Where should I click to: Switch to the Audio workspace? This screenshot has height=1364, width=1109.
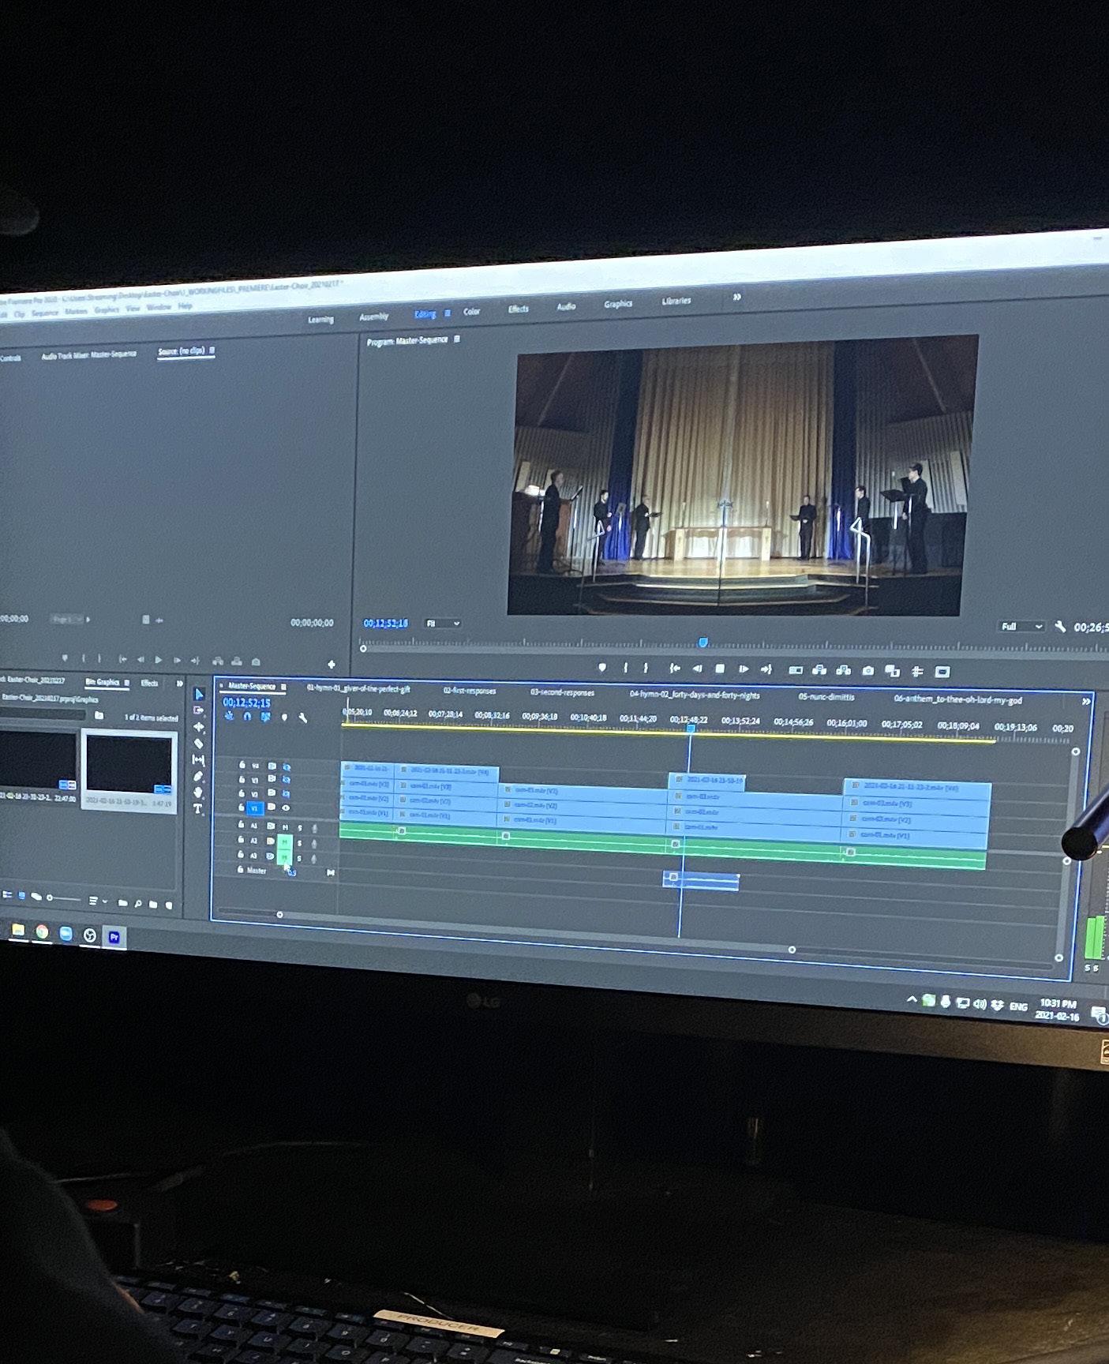pos(566,306)
